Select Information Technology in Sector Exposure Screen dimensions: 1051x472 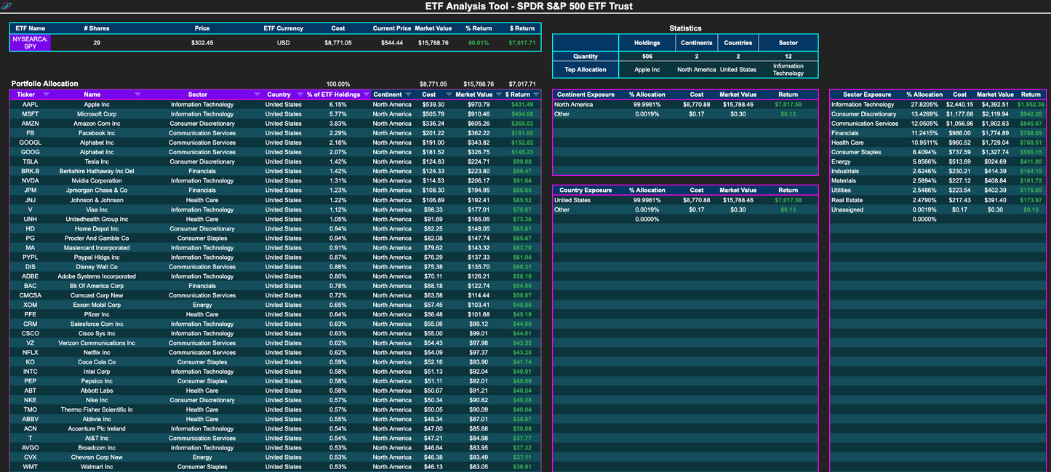(x=863, y=104)
